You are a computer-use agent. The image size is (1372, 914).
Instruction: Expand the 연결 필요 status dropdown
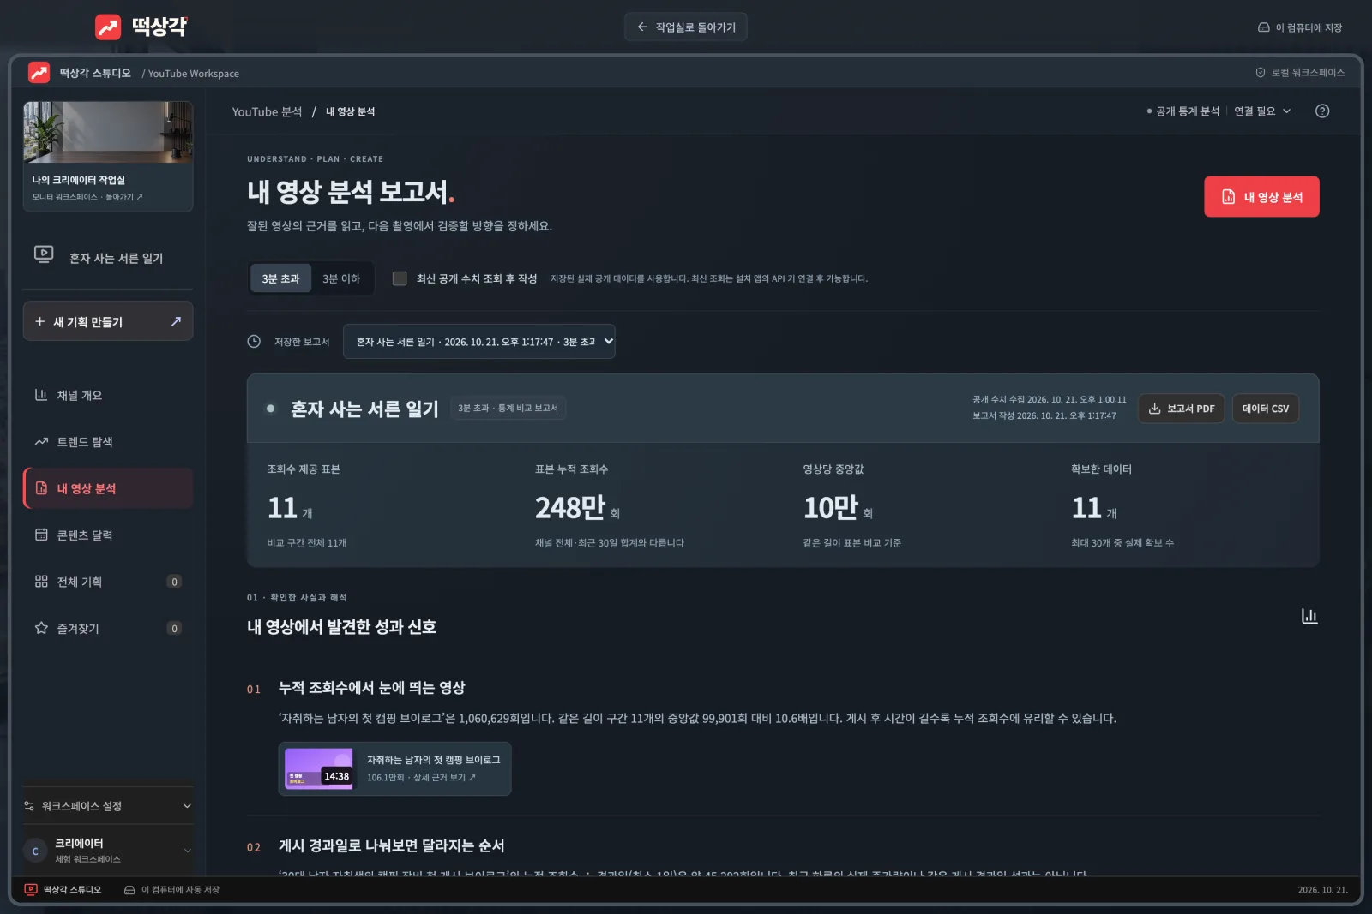pos(1262,111)
